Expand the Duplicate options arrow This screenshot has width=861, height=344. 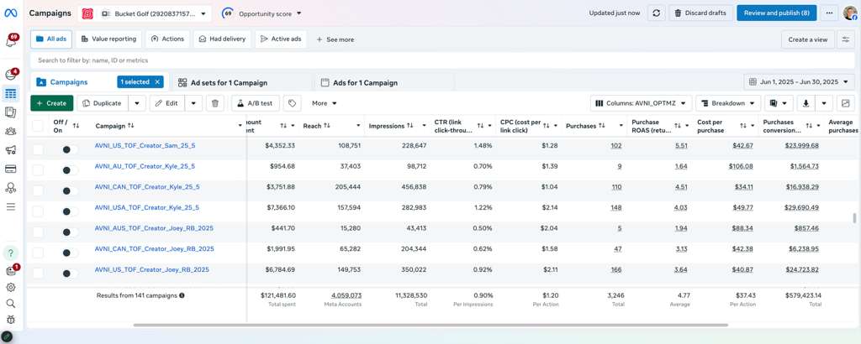tap(137, 103)
